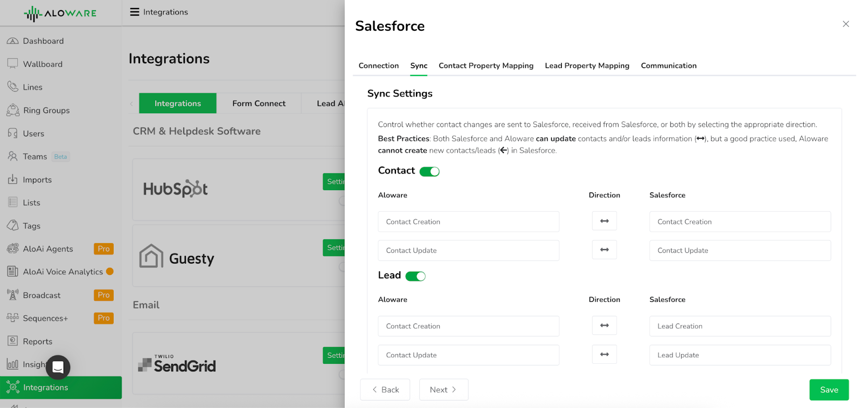Screen dimensions: 862x408
Task: Open Guesty Settings button
Action: pos(334,247)
